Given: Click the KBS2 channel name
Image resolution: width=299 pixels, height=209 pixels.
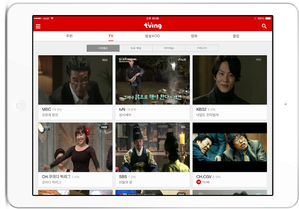Looking at the screenshot, I should [x=202, y=109].
